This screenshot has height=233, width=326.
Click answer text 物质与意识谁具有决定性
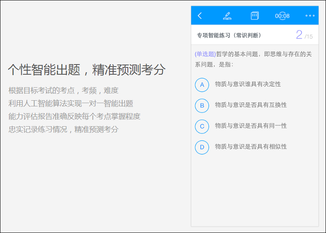click(x=248, y=84)
